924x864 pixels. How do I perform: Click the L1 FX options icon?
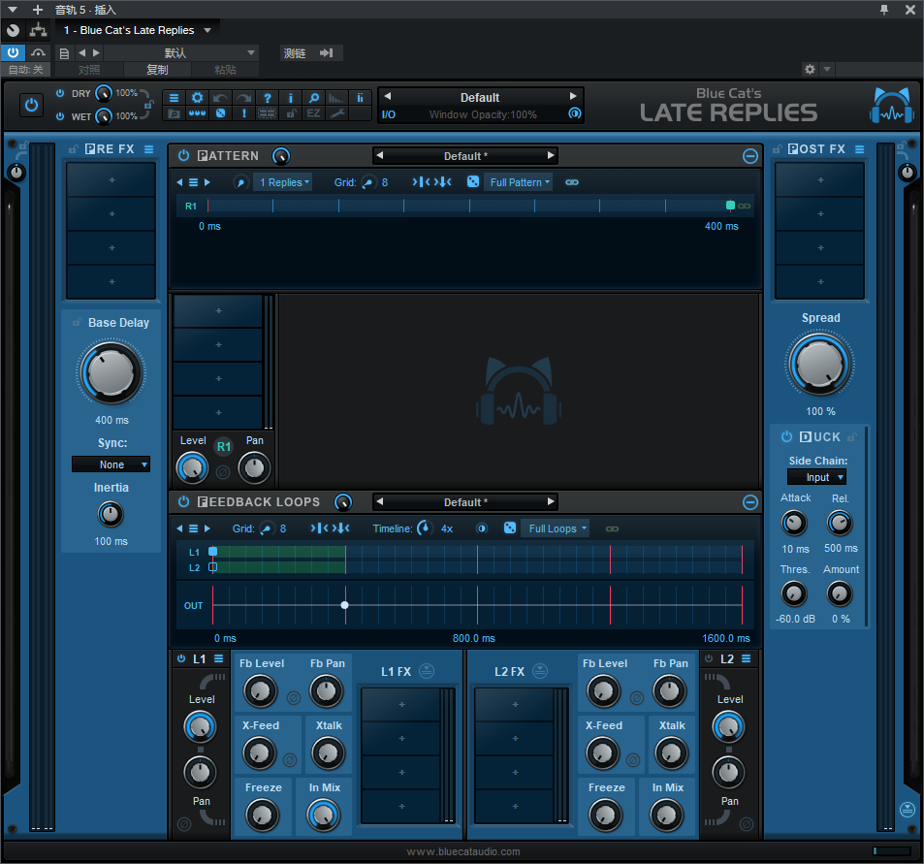pyautogui.click(x=427, y=671)
